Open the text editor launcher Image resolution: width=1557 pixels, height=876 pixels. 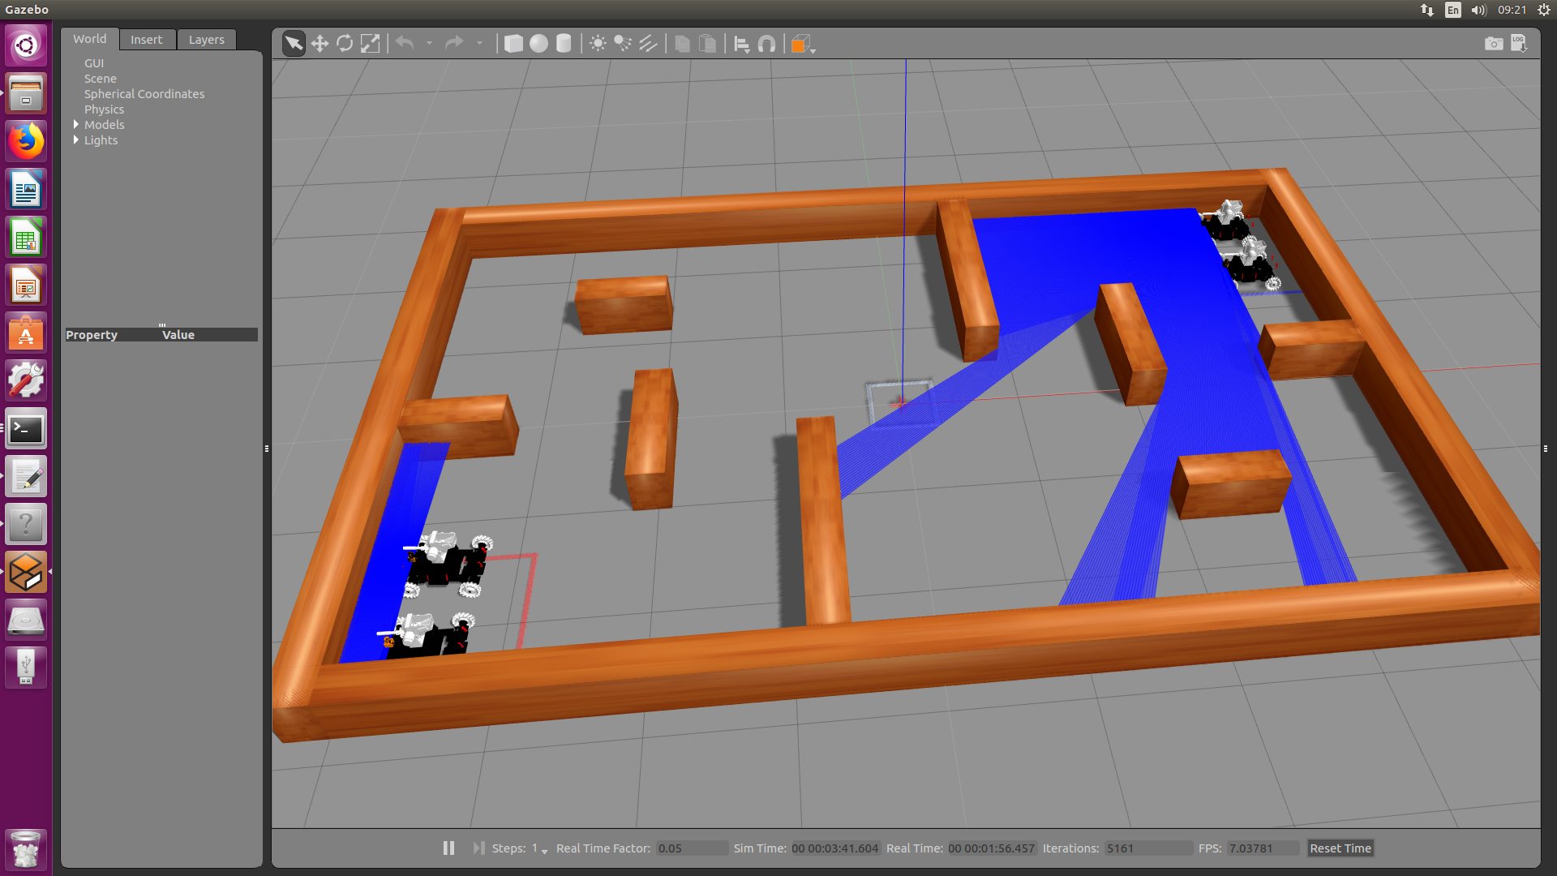(x=26, y=476)
